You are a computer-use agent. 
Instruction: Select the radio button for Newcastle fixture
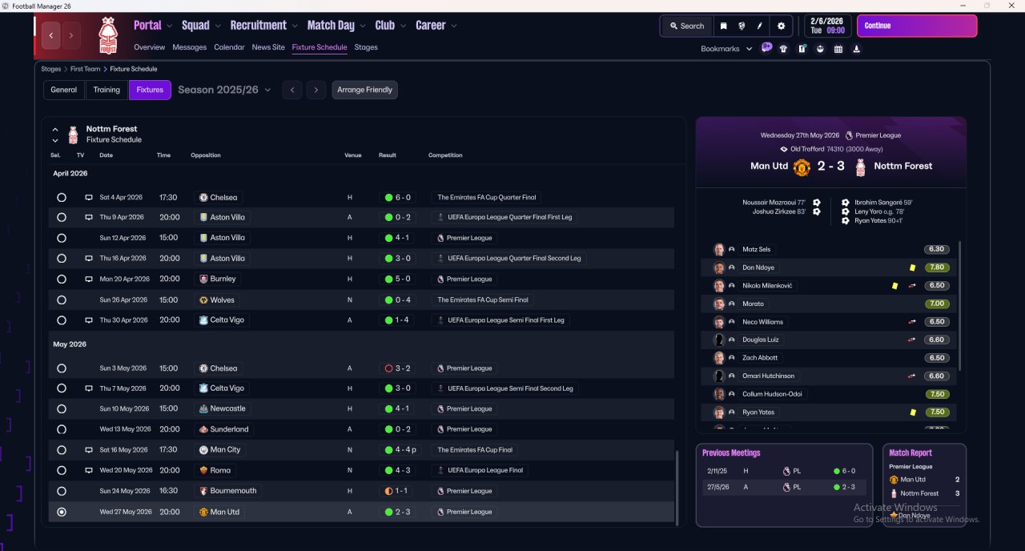62,408
